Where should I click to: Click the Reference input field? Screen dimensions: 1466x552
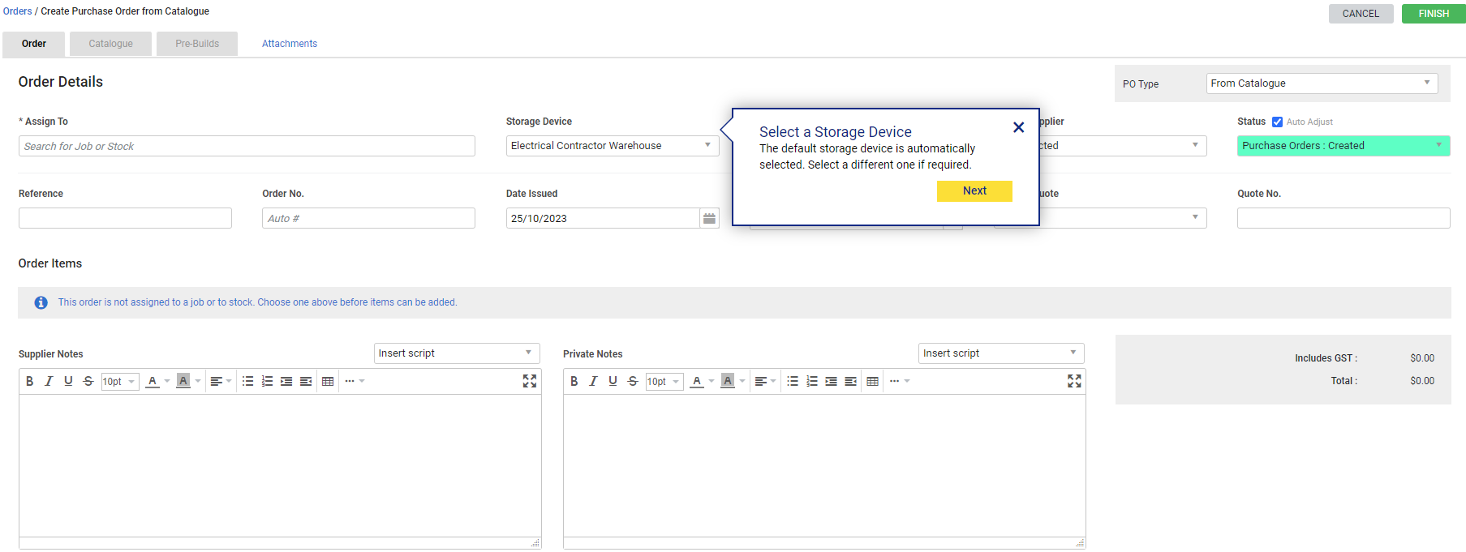(x=125, y=218)
